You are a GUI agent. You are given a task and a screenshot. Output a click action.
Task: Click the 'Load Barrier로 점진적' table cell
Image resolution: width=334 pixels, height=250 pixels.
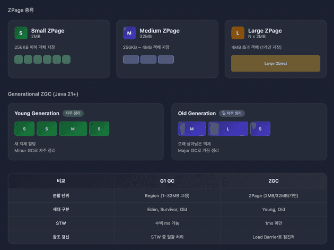[274, 237]
